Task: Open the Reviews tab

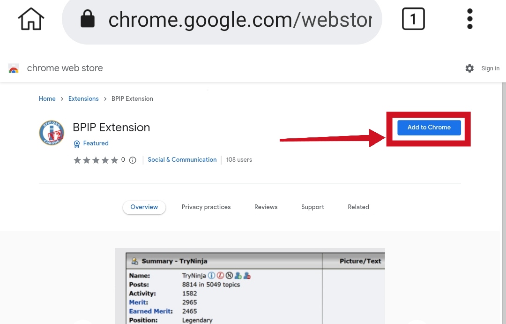Action: pyautogui.click(x=266, y=207)
